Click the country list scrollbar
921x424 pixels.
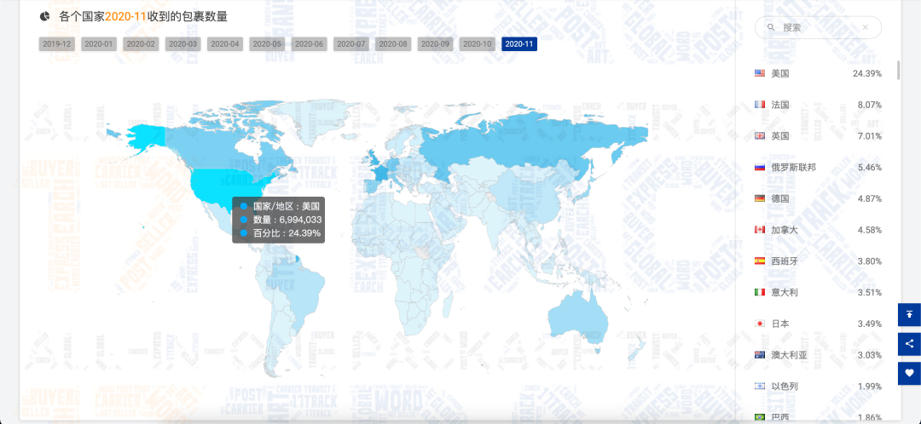click(898, 70)
